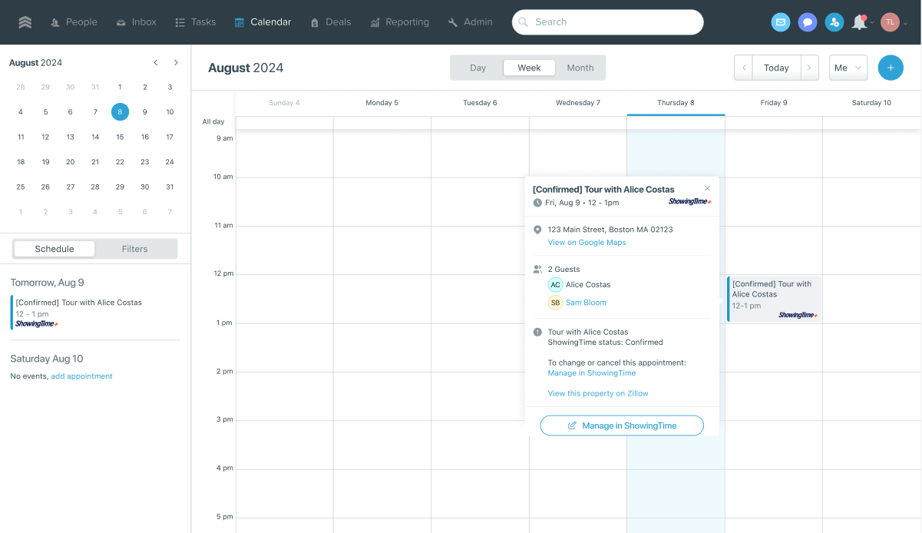
Task: Click the blue plus add event button
Action: (x=891, y=68)
